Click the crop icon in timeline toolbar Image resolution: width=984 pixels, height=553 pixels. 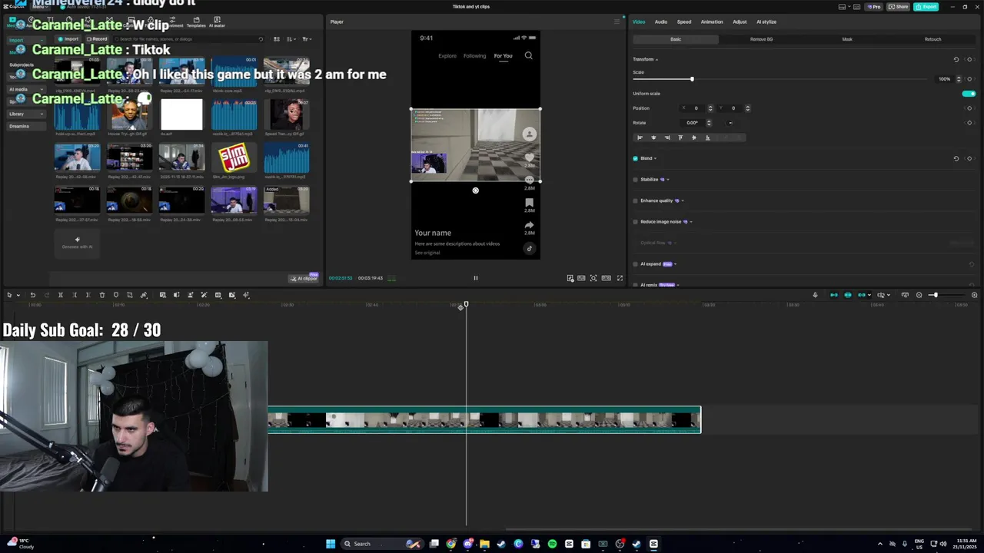(129, 295)
